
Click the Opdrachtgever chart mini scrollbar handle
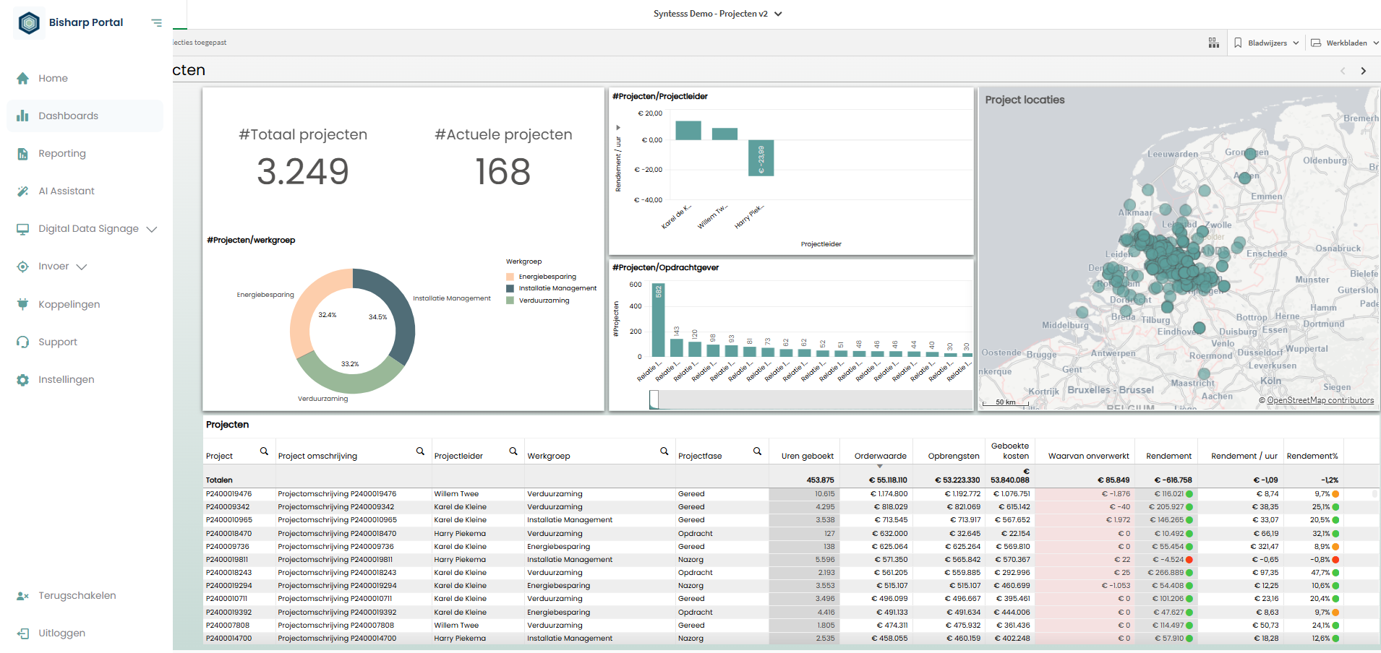(x=654, y=399)
